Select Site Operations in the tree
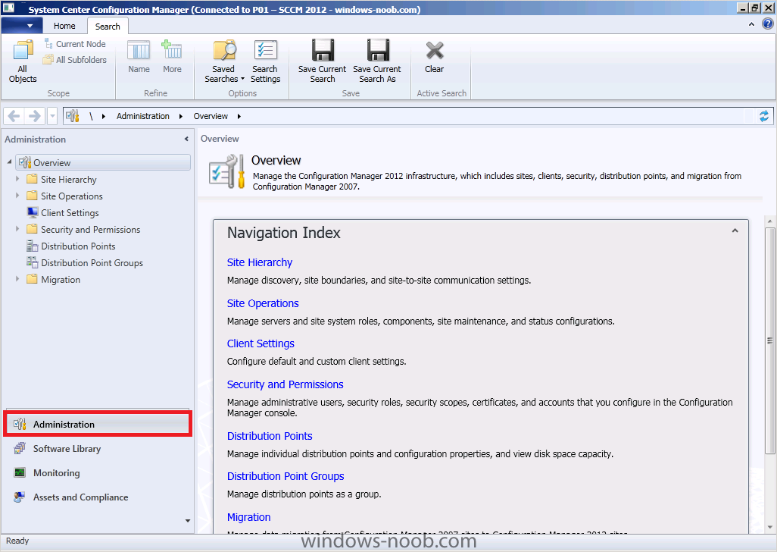This screenshot has width=777, height=552. pos(72,196)
